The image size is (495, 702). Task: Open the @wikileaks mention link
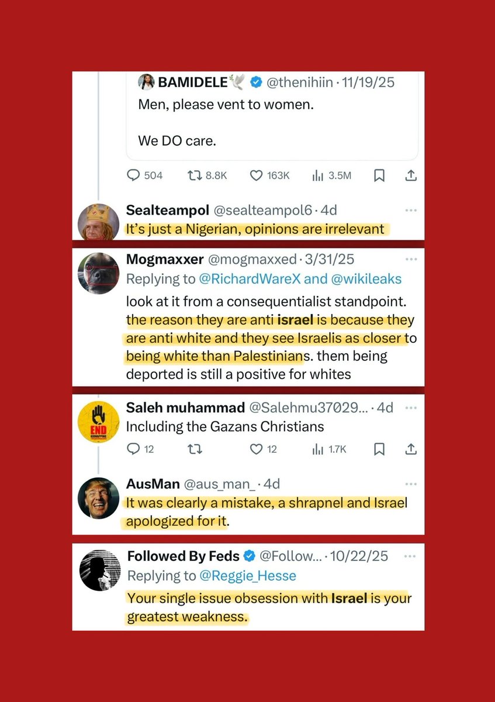(x=367, y=279)
